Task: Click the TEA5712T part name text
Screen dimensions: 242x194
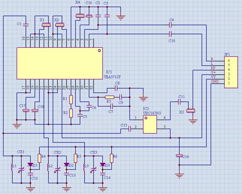Action: (x=112, y=77)
